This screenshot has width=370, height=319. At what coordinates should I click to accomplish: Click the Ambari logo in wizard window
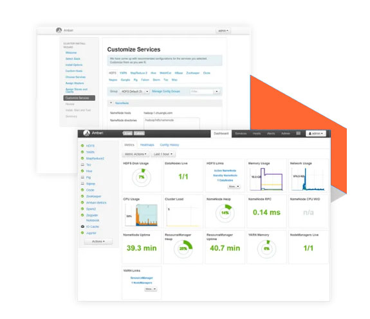pyautogui.click(x=59, y=30)
